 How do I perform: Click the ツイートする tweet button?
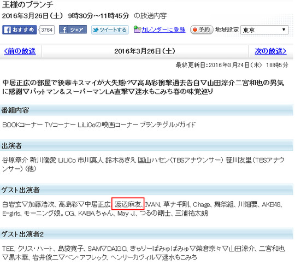110,30
